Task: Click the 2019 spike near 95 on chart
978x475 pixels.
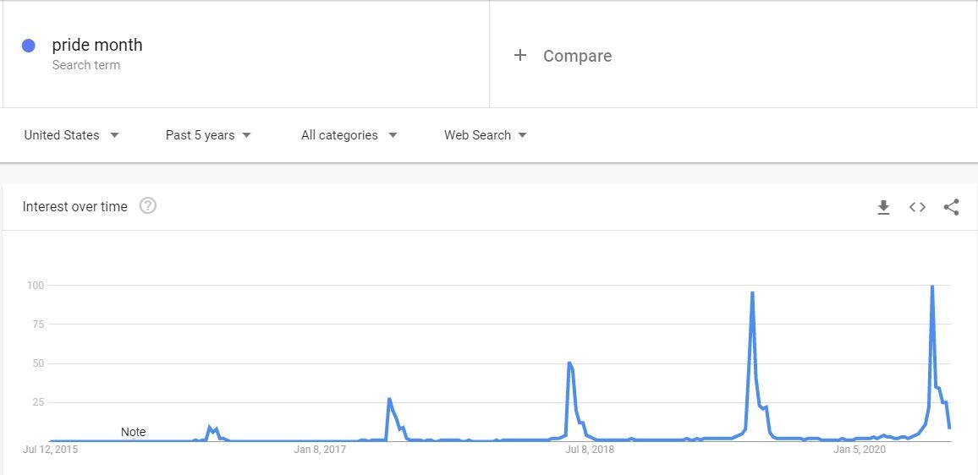Action: [752, 293]
